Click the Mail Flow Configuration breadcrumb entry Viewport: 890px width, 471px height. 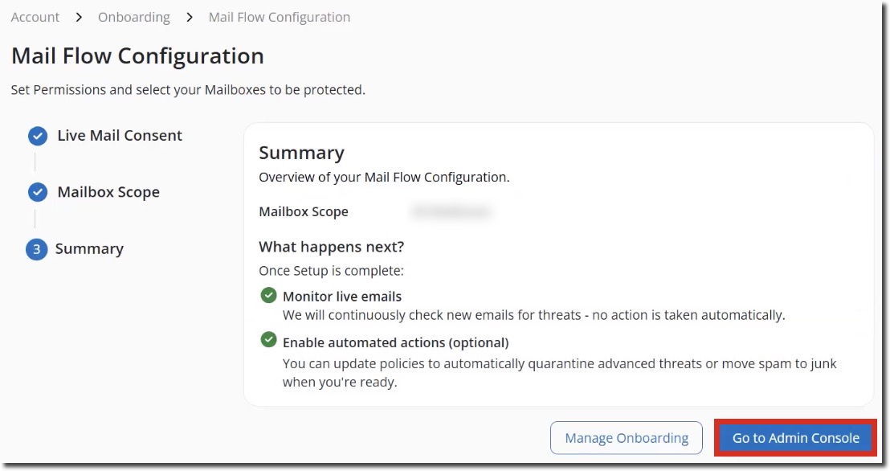[279, 17]
